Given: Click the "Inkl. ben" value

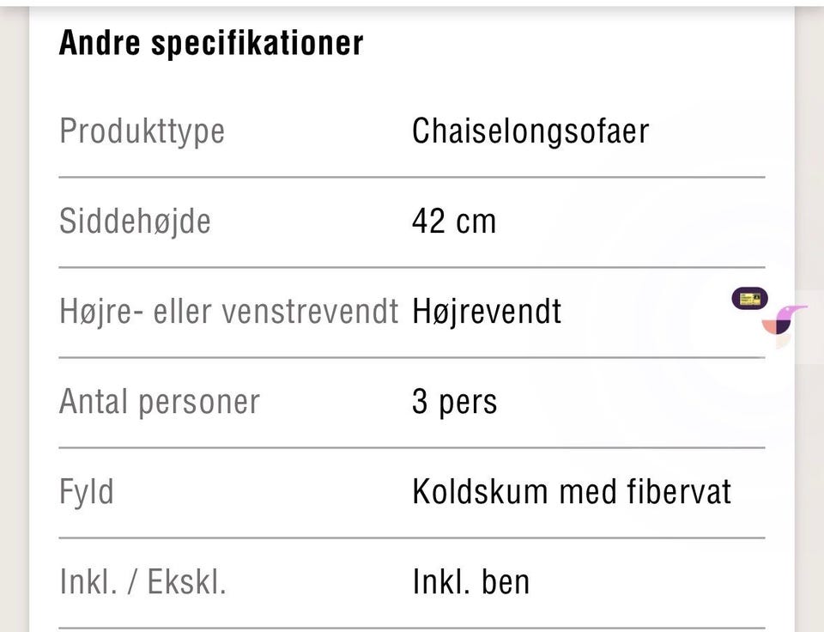Looking at the screenshot, I should pyautogui.click(x=470, y=582).
